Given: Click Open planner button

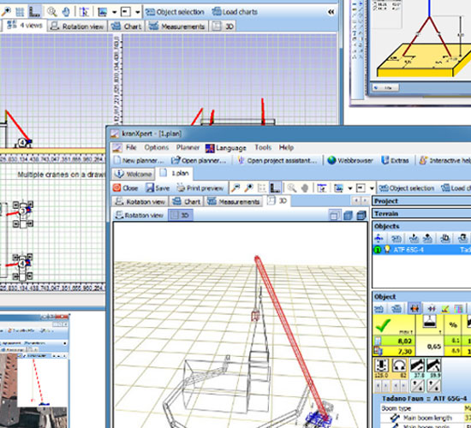Looking at the screenshot, I should (199, 160).
